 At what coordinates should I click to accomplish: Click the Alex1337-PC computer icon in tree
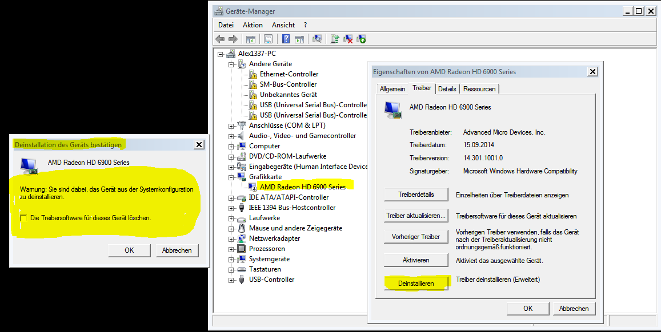pos(231,54)
